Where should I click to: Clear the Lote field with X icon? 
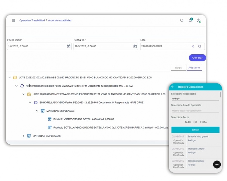193,46
